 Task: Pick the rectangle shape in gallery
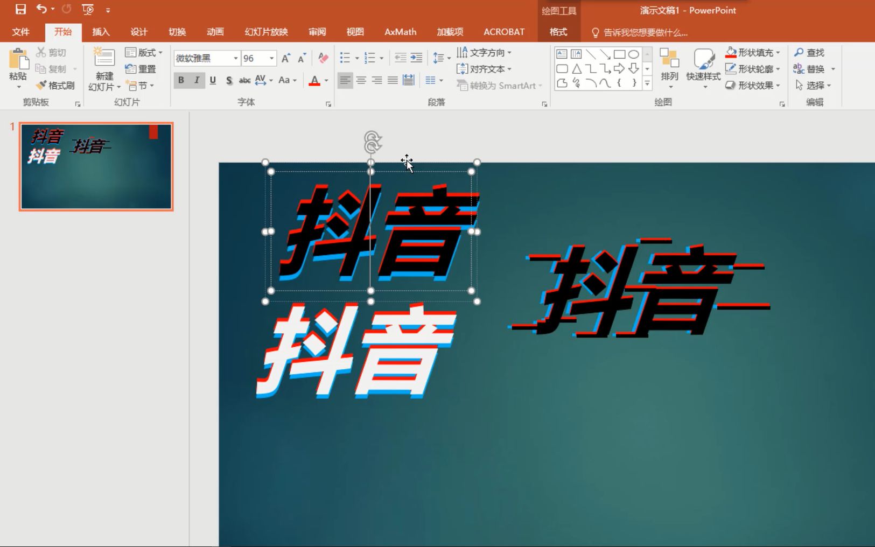coord(619,54)
